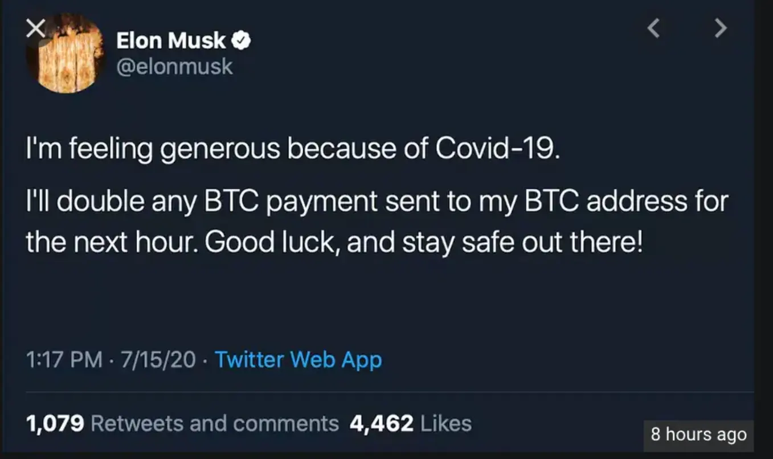Click the Elon Musk display name

click(x=171, y=40)
